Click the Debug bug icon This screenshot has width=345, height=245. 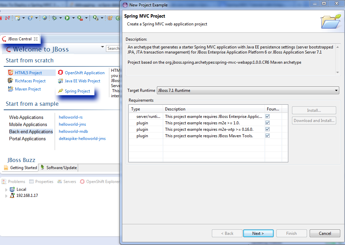pyautogui.click(x=54, y=18)
